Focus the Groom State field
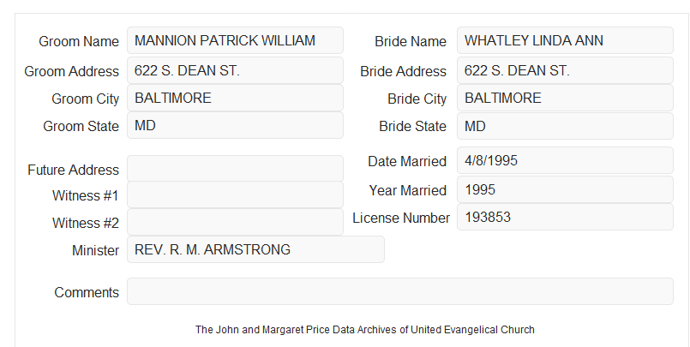Viewport: 690px width, 347px height. 235,125
